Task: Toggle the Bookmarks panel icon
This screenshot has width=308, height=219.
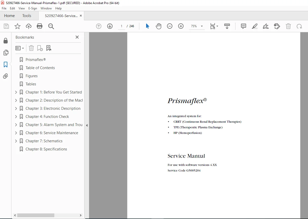Action: click(x=6, y=65)
